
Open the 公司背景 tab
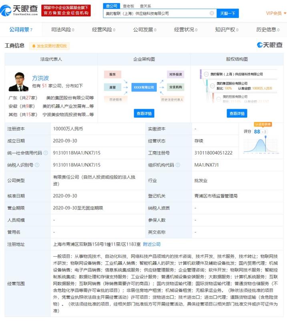pos(21,30)
